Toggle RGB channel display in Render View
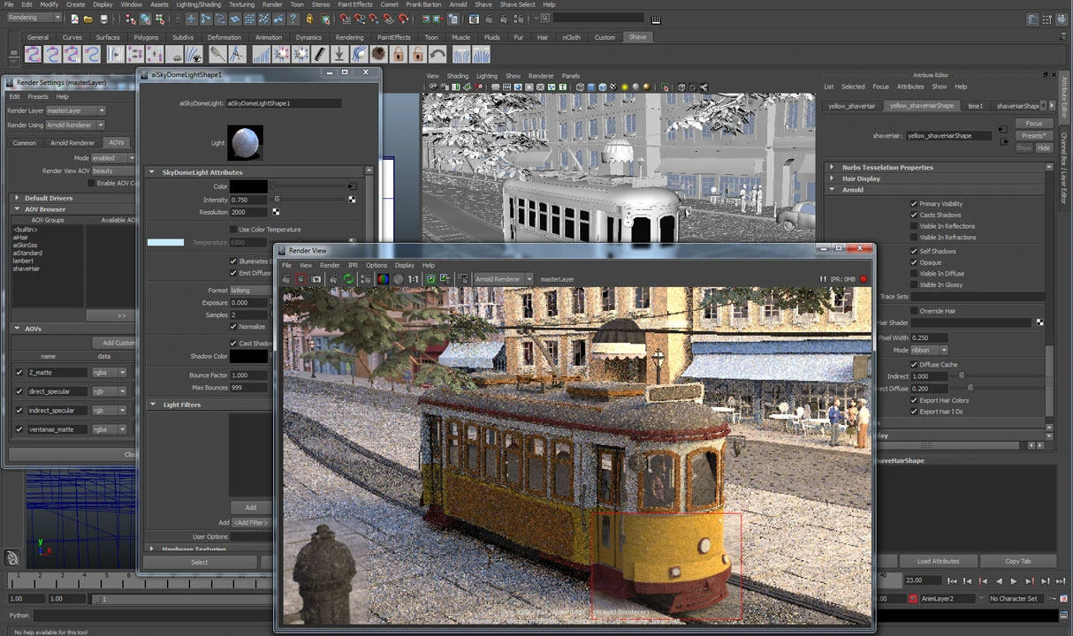 point(383,279)
